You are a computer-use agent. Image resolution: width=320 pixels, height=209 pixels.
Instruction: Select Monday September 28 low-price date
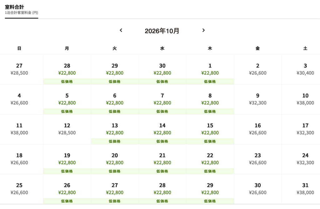[x=67, y=70]
